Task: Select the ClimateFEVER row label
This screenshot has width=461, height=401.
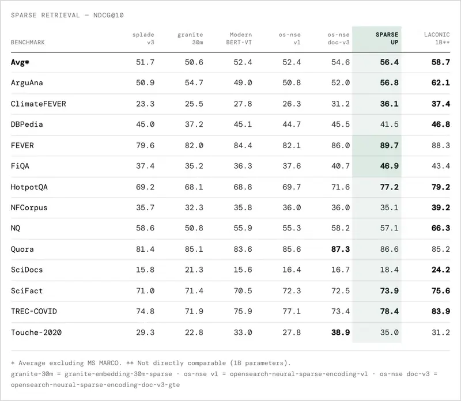Action: [38, 104]
